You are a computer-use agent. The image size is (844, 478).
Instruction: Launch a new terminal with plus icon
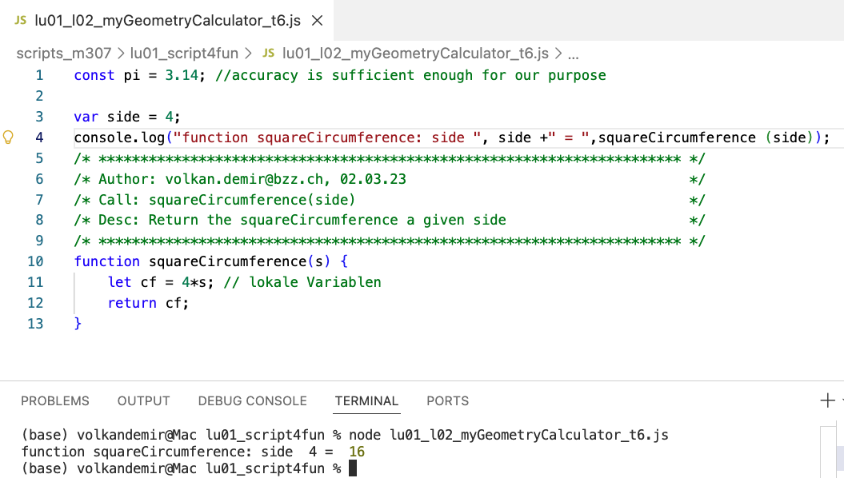[828, 400]
